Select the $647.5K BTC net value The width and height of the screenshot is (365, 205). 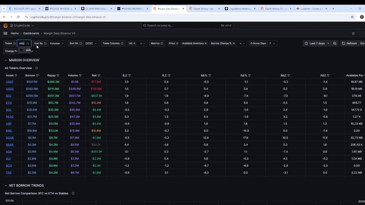coord(96,96)
